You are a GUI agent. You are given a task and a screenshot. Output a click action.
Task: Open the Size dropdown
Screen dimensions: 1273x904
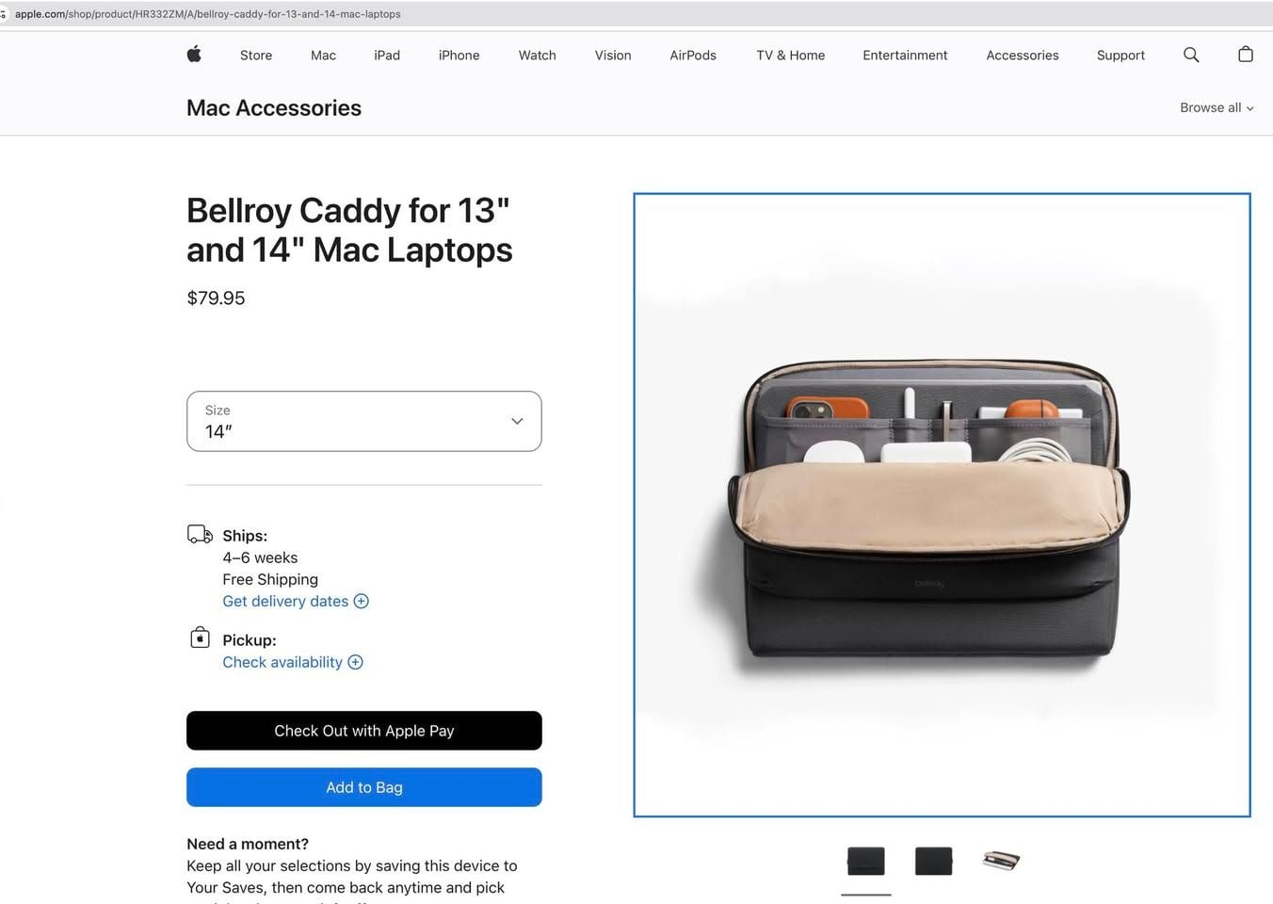click(363, 421)
